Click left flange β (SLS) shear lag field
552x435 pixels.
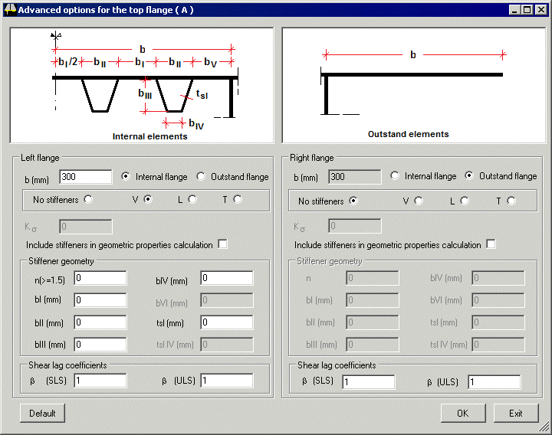coord(100,381)
